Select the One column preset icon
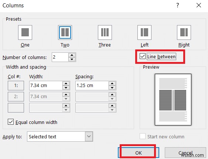Image resolution: width=208 pixels, height=159 pixels. pos(25,32)
